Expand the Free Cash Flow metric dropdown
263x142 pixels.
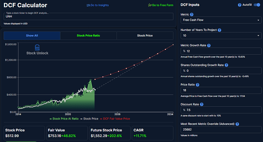pos(221,20)
